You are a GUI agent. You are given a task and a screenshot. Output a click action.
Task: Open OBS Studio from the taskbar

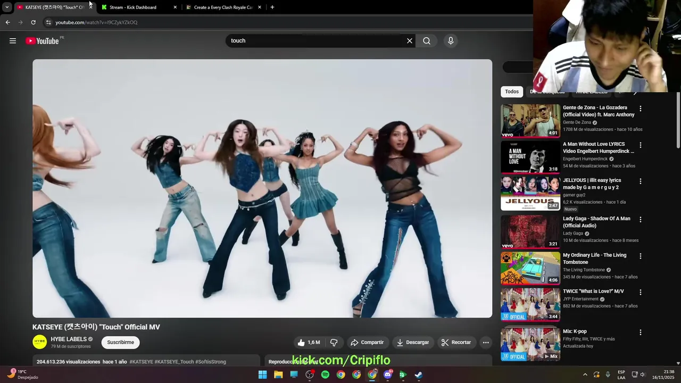tap(310, 374)
